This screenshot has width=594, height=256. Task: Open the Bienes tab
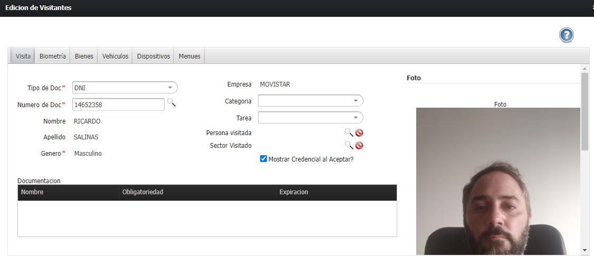point(84,56)
